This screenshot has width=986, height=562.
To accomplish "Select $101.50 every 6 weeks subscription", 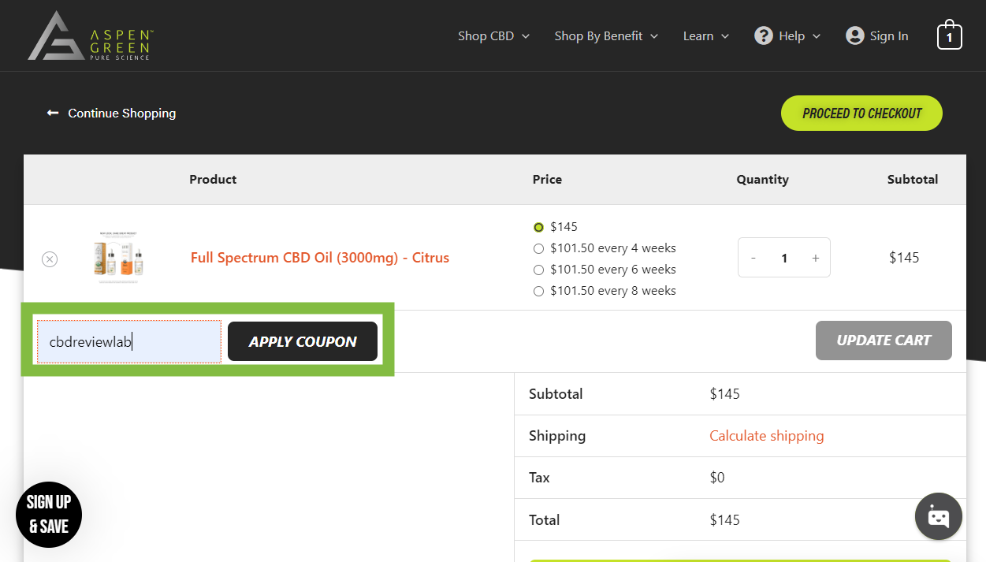I will (538, 270).
